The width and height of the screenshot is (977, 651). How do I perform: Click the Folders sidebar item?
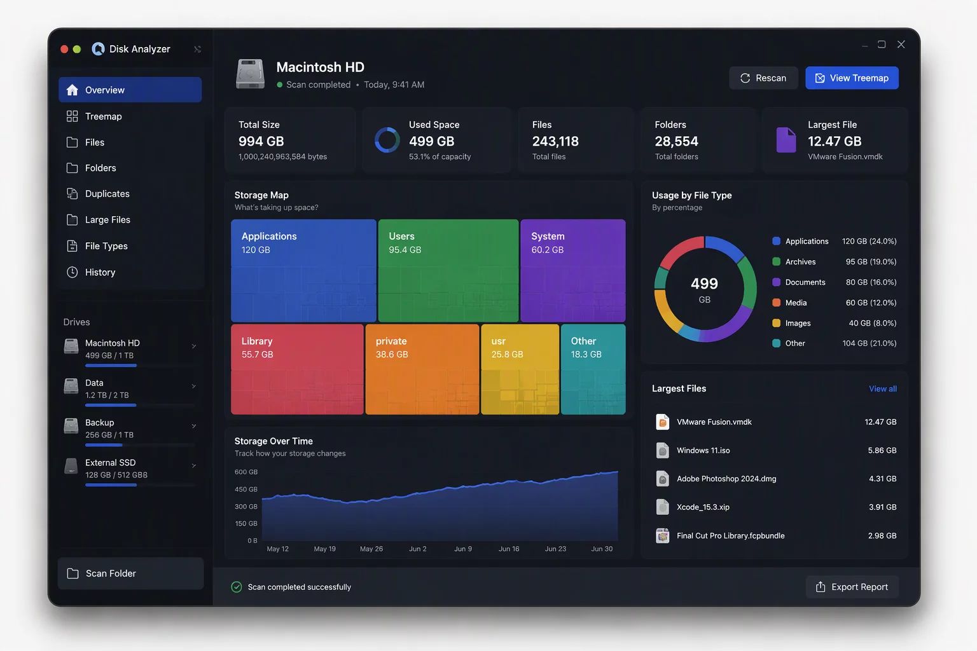click(x=130, y=168)
